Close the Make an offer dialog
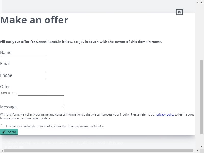Screen dimensions: 204x153 tap(179, 12)
